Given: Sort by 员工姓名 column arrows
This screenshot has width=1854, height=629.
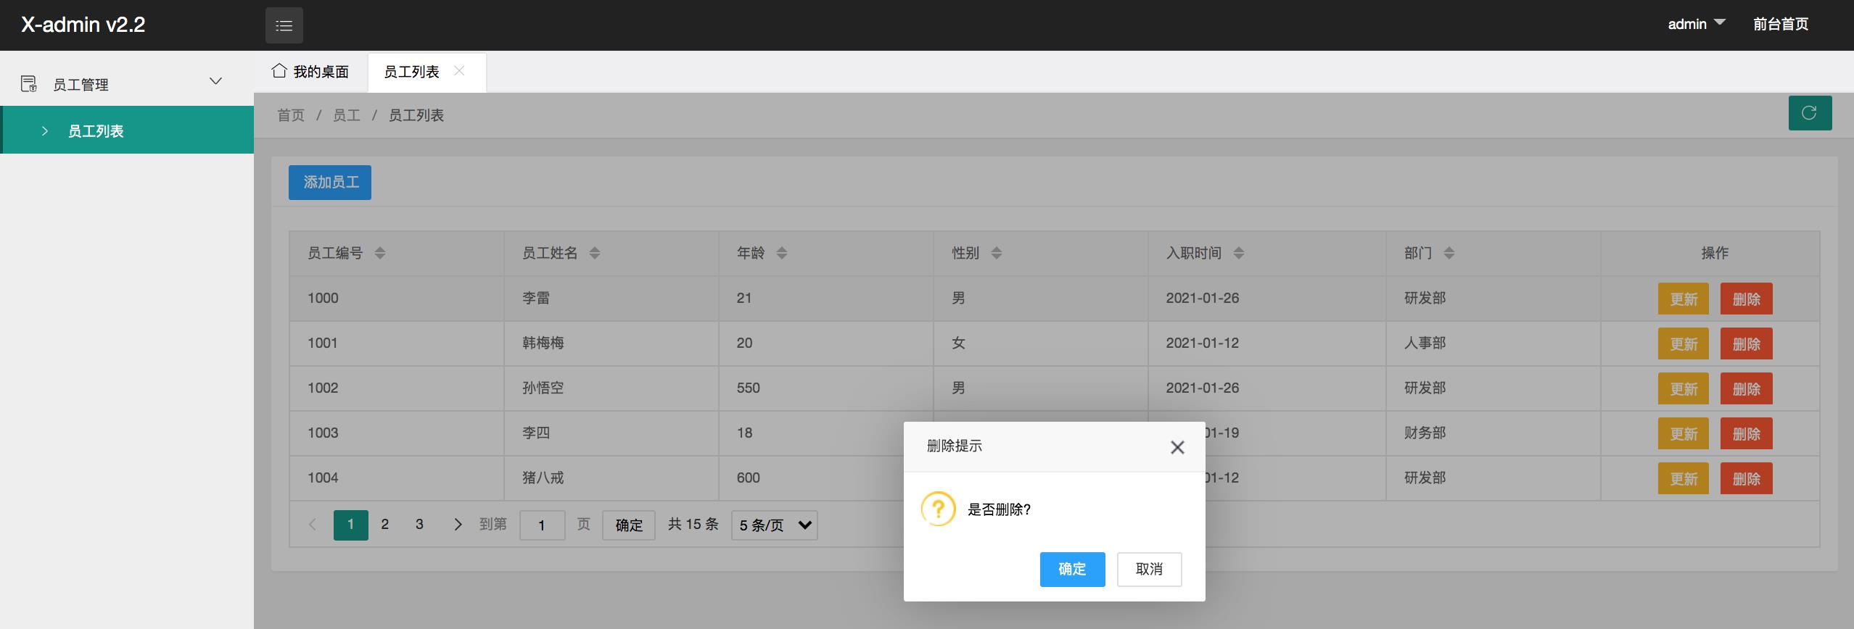Looking at the screenshot, I should [x=595, y=253].
